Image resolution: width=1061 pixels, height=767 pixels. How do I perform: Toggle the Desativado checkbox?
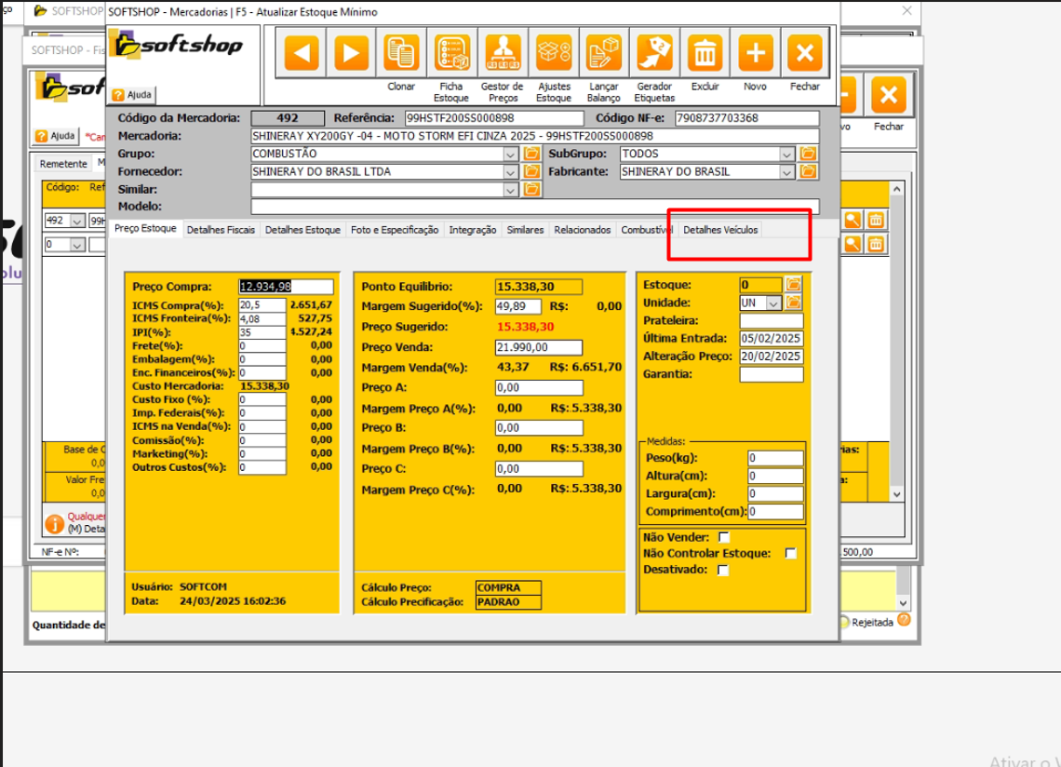(x=723, y=571)
